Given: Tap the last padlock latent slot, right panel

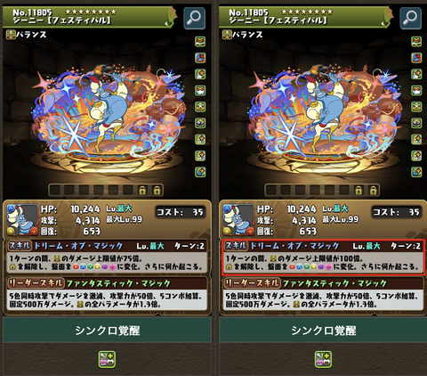Looking at the screenshot, I should click(374, 190).
